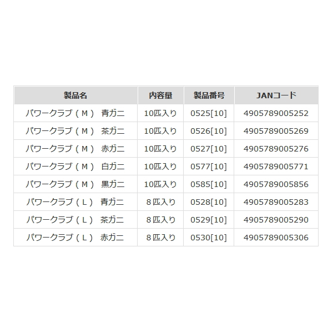The height and width of the screenshot is (333, 333).
Task: Select パワークラブ（M）茶ガニ product name cell
Action: tap(75, 131)
